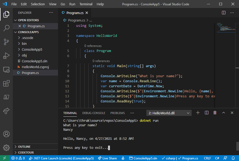The height and width of the screenshot is (161, 239).
Task: Maximize the panel with the chevron toggle
Action: (224, 112)
